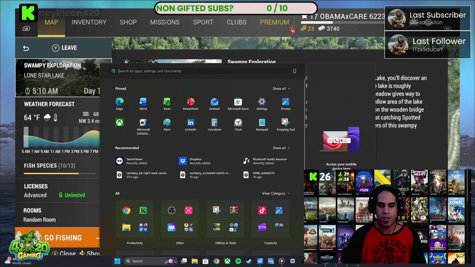Screen dimensions: 475x267
Task: Launch the Snipping Tool
Action: 285,125
